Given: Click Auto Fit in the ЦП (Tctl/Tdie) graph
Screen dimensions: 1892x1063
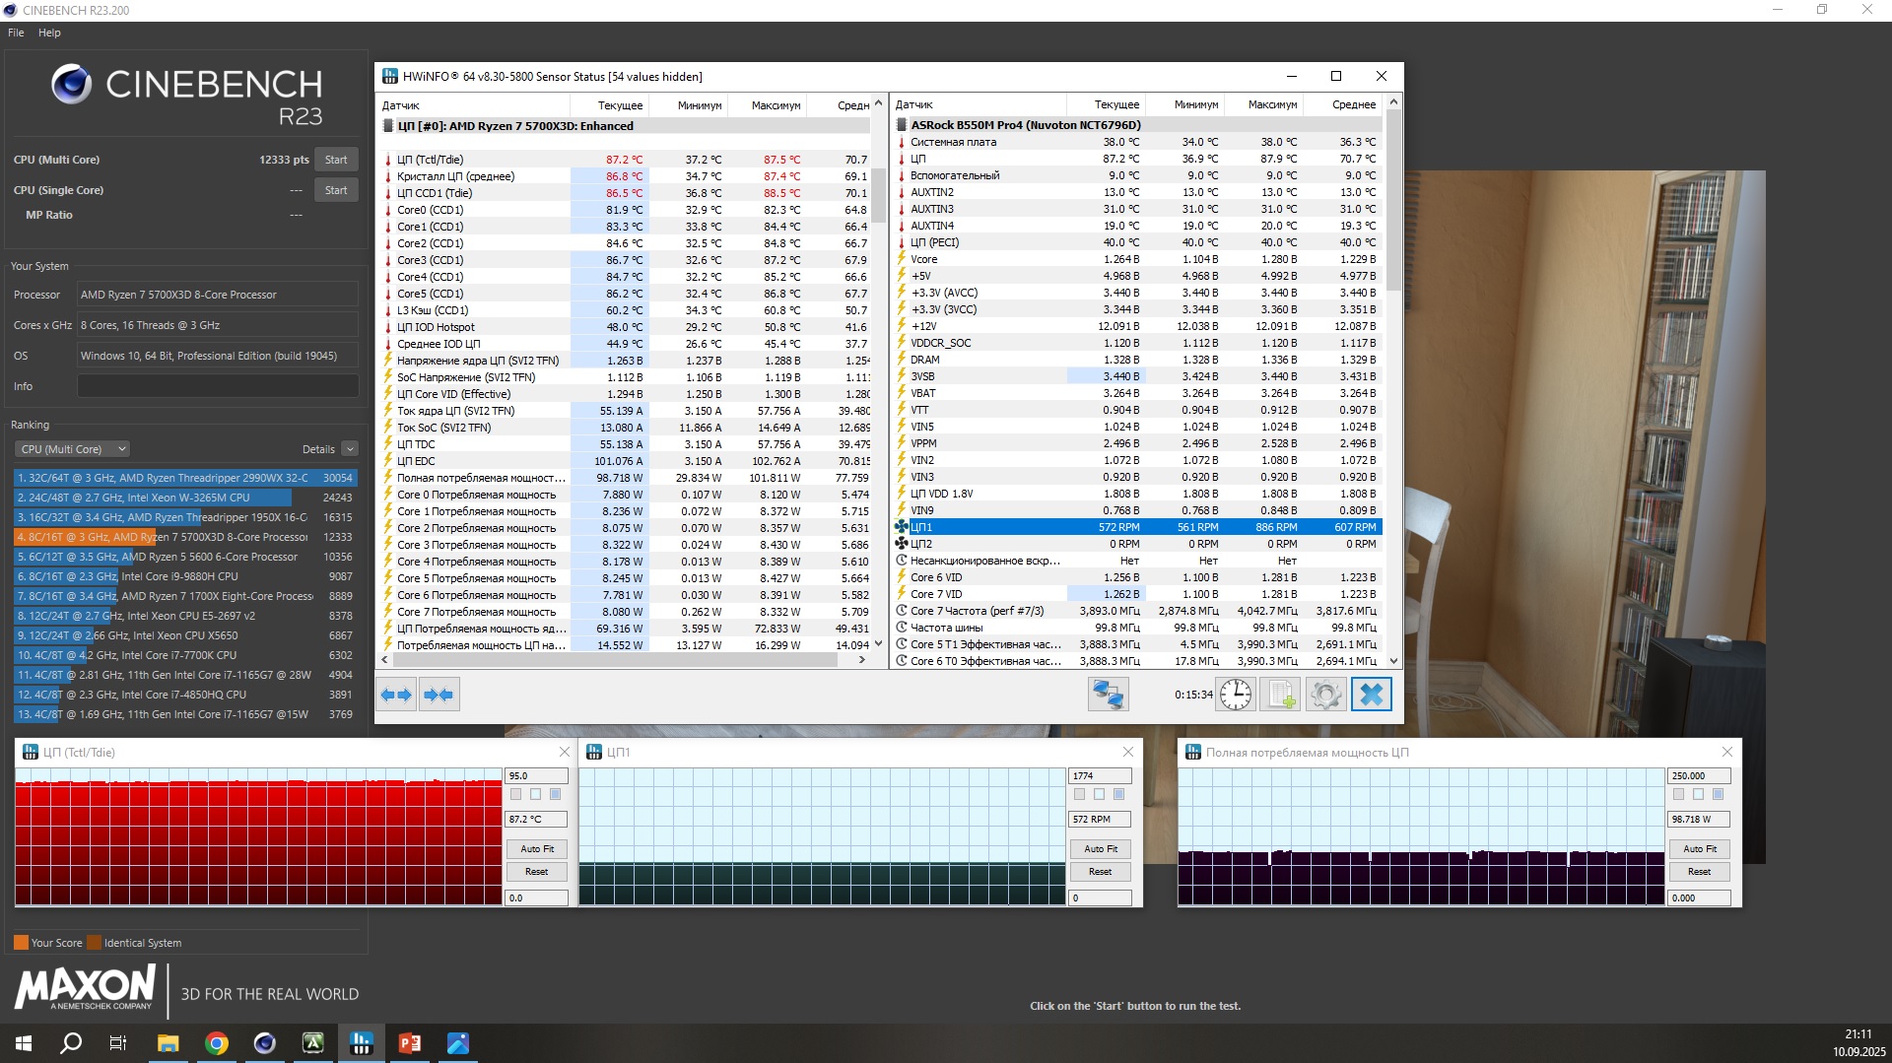Looking at the screenshot, I should 536,848.
